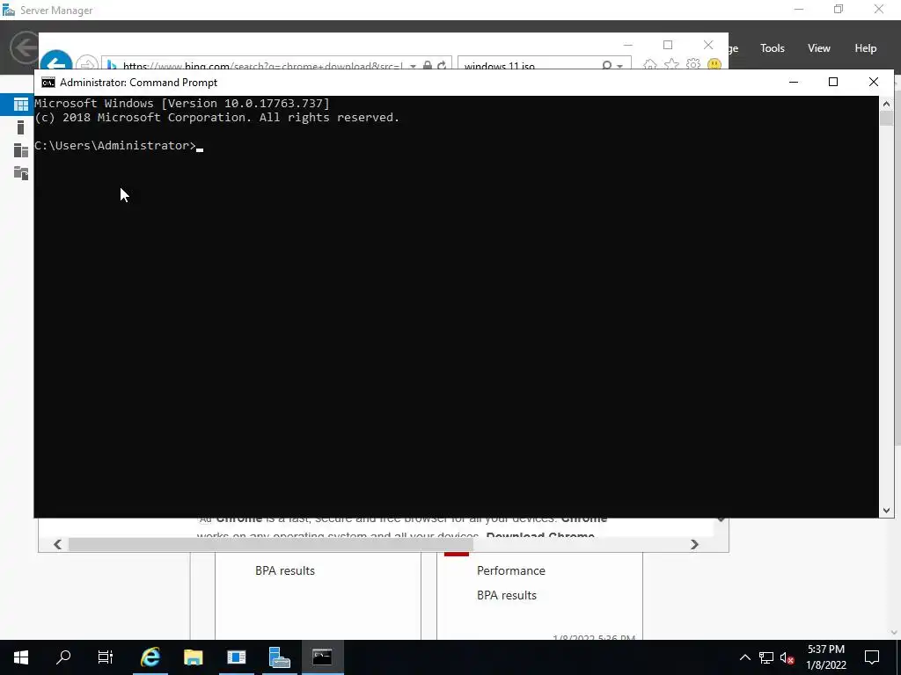
Task: Click the IE bing.com address field
Action: [x=261, y=65]
